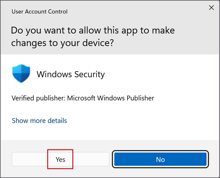Image resolution: width=220 pixels, height=178 pixels.
Task: Approve Windows Security changes with Yes
Action: point(60,159)
